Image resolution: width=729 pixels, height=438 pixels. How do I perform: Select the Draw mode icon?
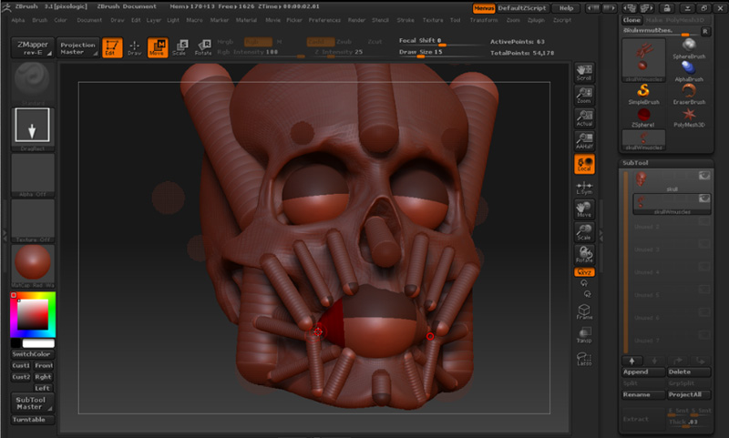point(134,47)
